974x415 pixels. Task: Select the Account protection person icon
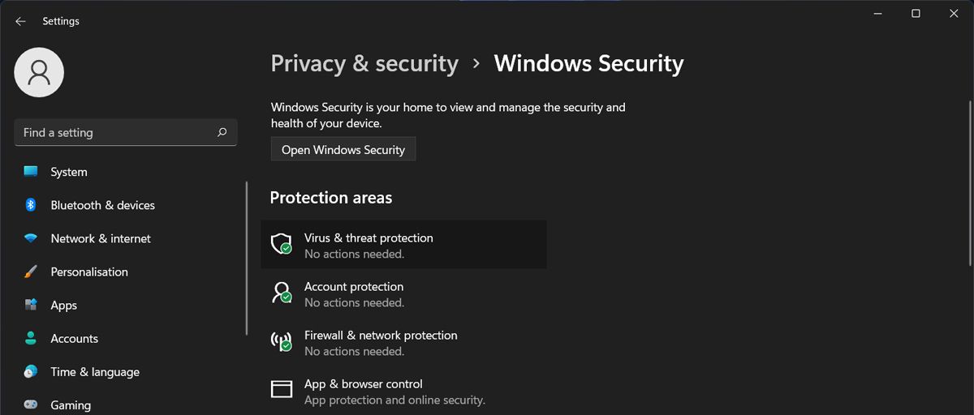[281, 293]
